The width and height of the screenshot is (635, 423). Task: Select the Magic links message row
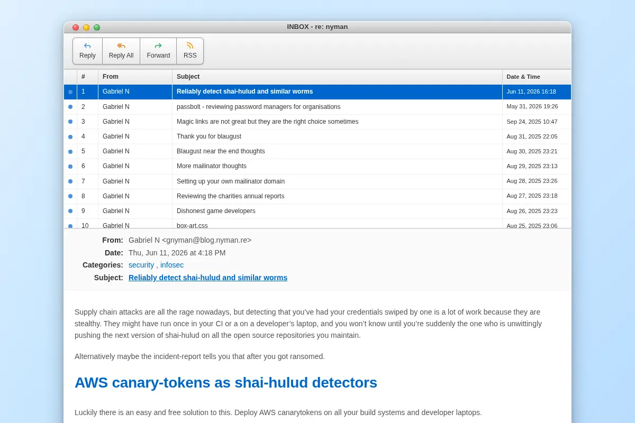[317, 122]
